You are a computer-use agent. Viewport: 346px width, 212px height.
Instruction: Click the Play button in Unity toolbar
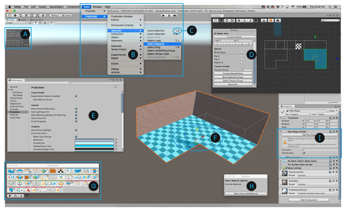[163, 16]
